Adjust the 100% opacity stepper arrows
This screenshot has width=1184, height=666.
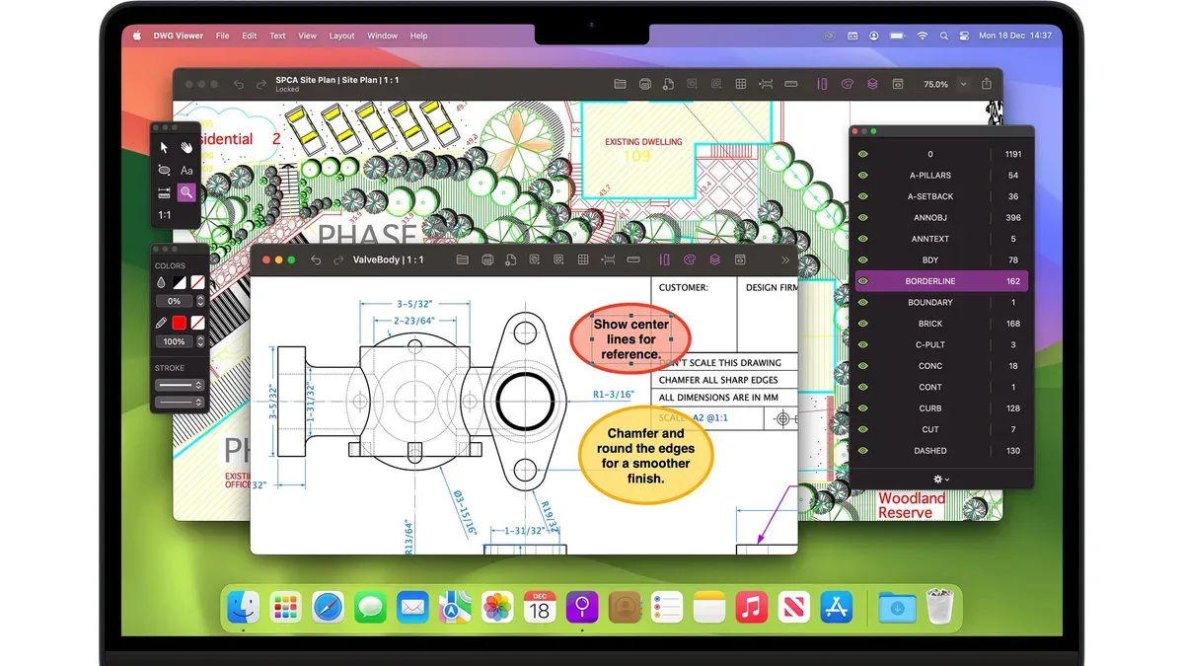coord(201,341)
